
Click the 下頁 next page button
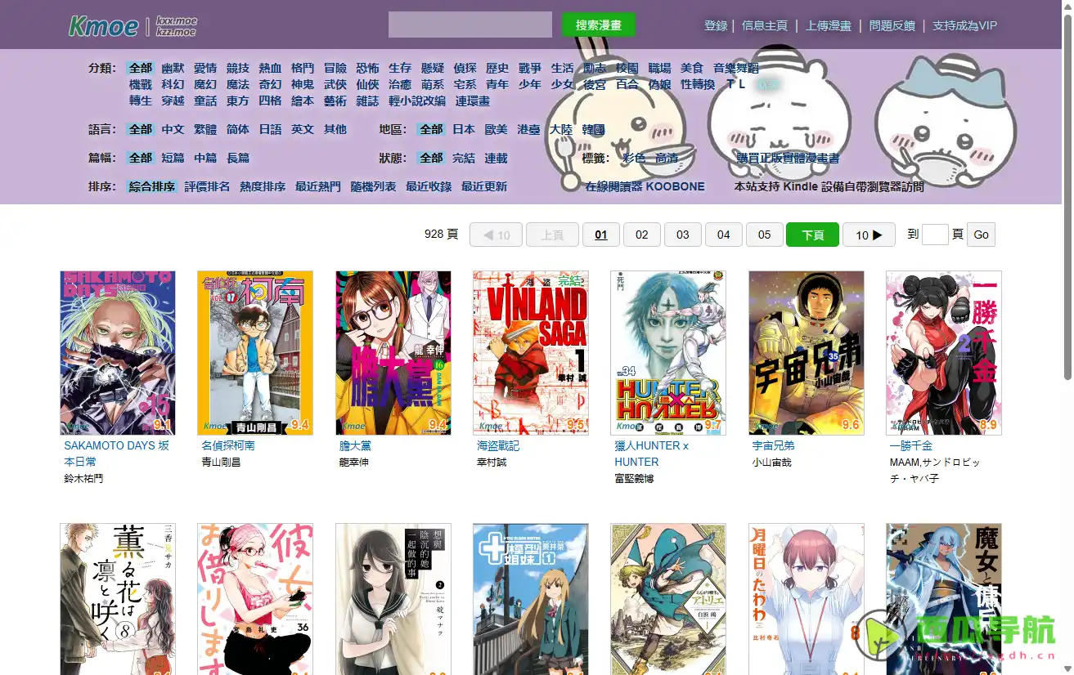[x=812, y=235]
